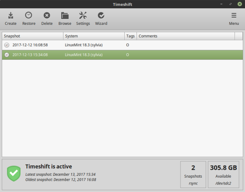Image resolution: width=245 pixels, height=192 pixels.
Task: Sort by the System column header
Action: (x=94, y=36)
